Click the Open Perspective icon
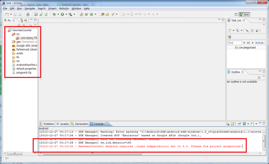Image resolution: width=269 pixels, height=164 pixels. pyautogui.click(x=236, y=14)
